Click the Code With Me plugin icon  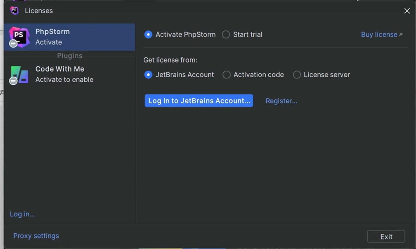[19, 75]
